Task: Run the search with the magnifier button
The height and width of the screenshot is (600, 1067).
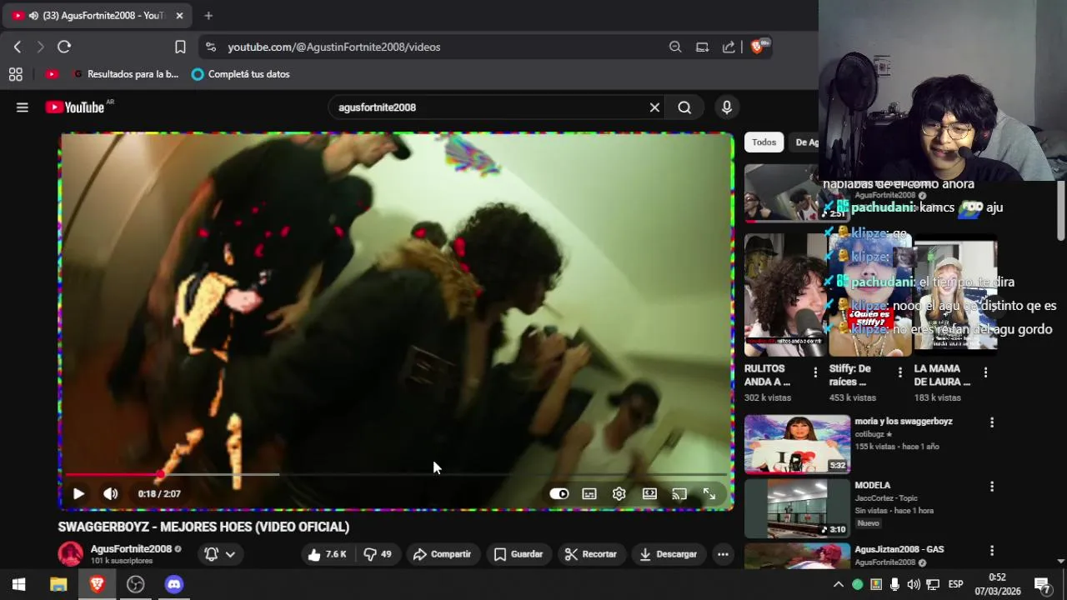Action: (684, 107)
